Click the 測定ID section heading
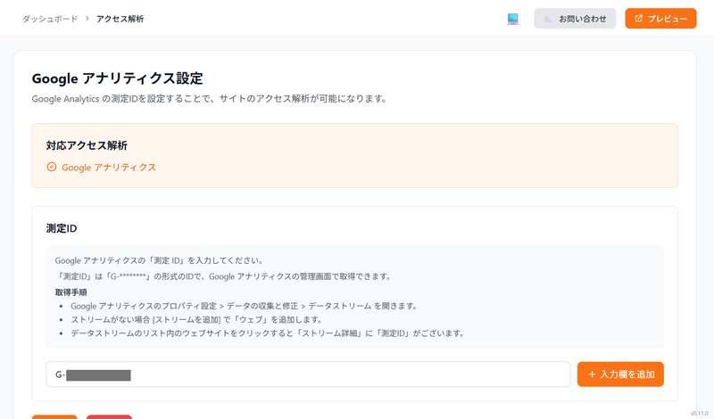This screenshot has width=714, height=419. pyautogui.click(x=62, y=228)
